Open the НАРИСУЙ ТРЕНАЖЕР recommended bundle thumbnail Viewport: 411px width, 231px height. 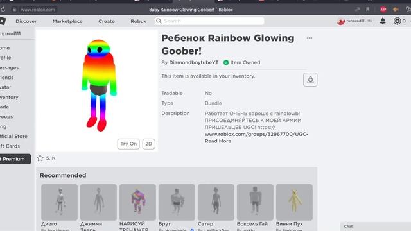137,202
